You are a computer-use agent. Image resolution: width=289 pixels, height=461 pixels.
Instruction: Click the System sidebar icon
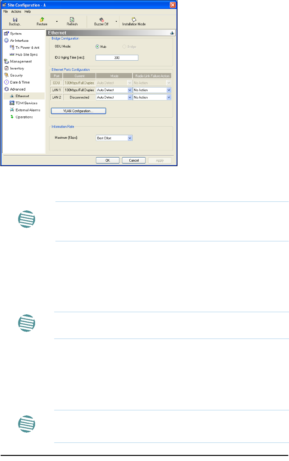[x=6, y=33]
